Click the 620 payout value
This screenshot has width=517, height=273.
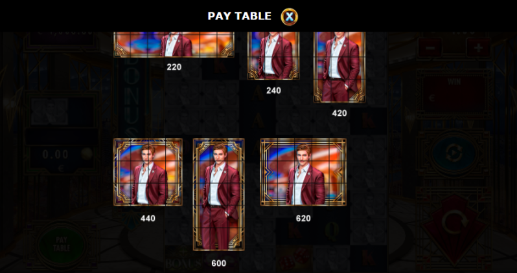[303, 218]
